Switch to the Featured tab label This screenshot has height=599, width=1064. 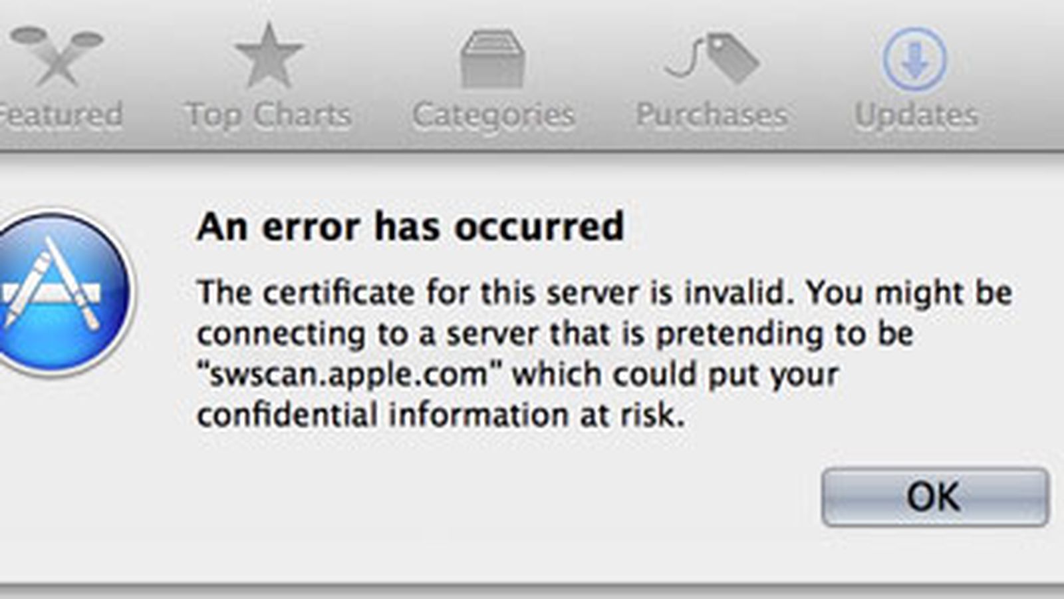[x=61, y=114]
